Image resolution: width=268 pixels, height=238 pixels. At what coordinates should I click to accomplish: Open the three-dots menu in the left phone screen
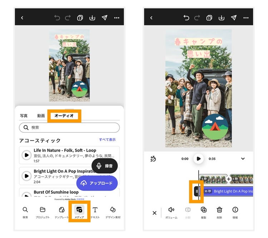point(117,18)
